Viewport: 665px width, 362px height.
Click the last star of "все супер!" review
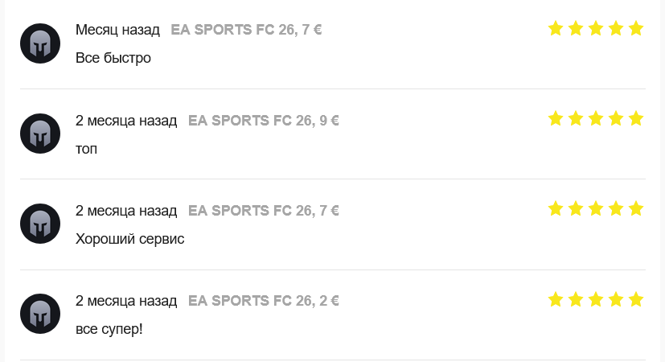point(636,300)
